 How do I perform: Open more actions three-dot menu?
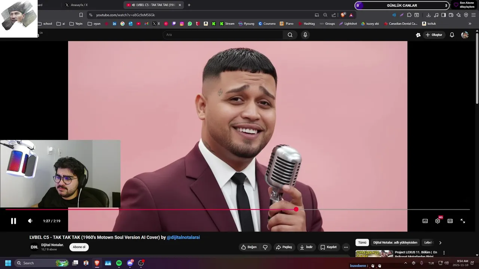[x=346, y=247]
